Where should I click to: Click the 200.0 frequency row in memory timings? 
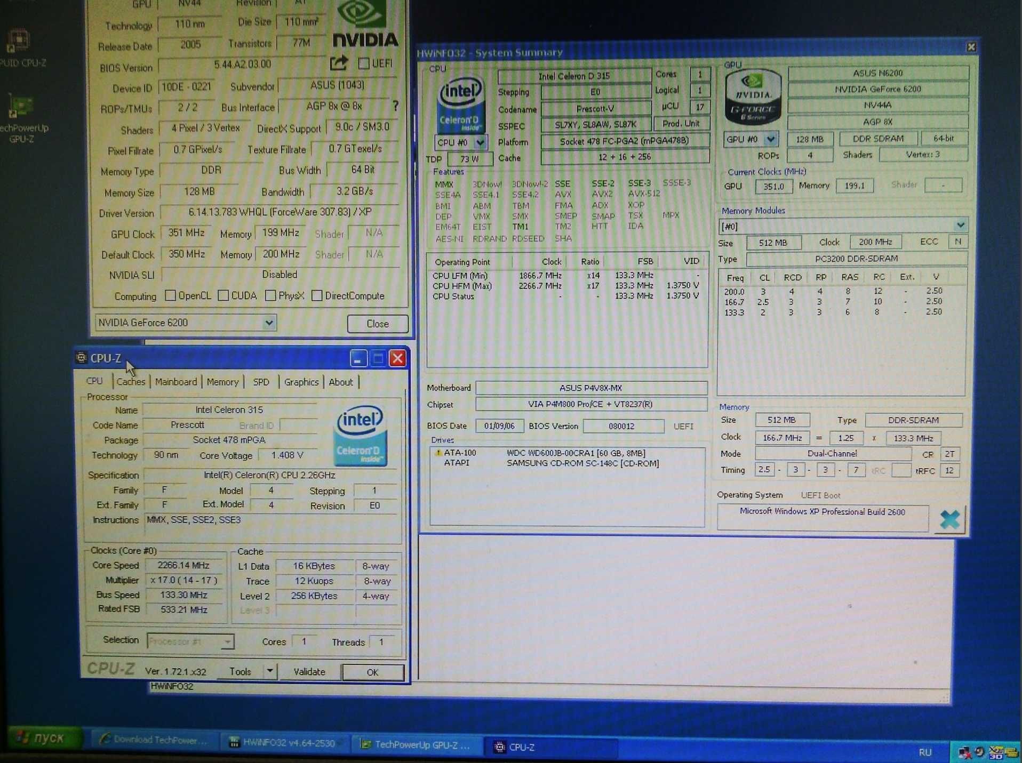click(x=841, y=291)
